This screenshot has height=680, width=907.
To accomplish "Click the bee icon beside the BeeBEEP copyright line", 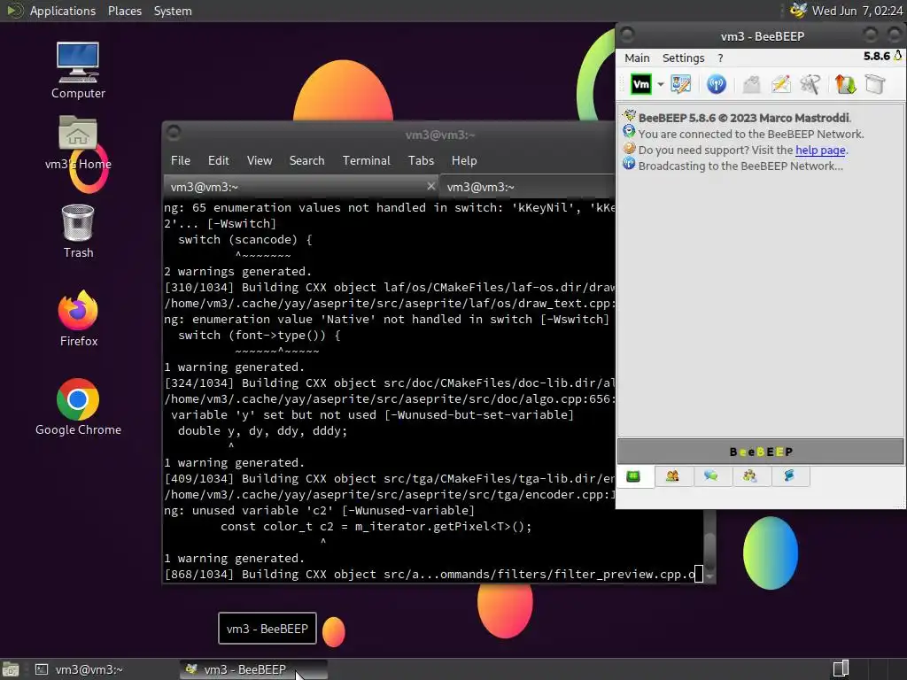I will pyautogui.click(x=629, y=116).
